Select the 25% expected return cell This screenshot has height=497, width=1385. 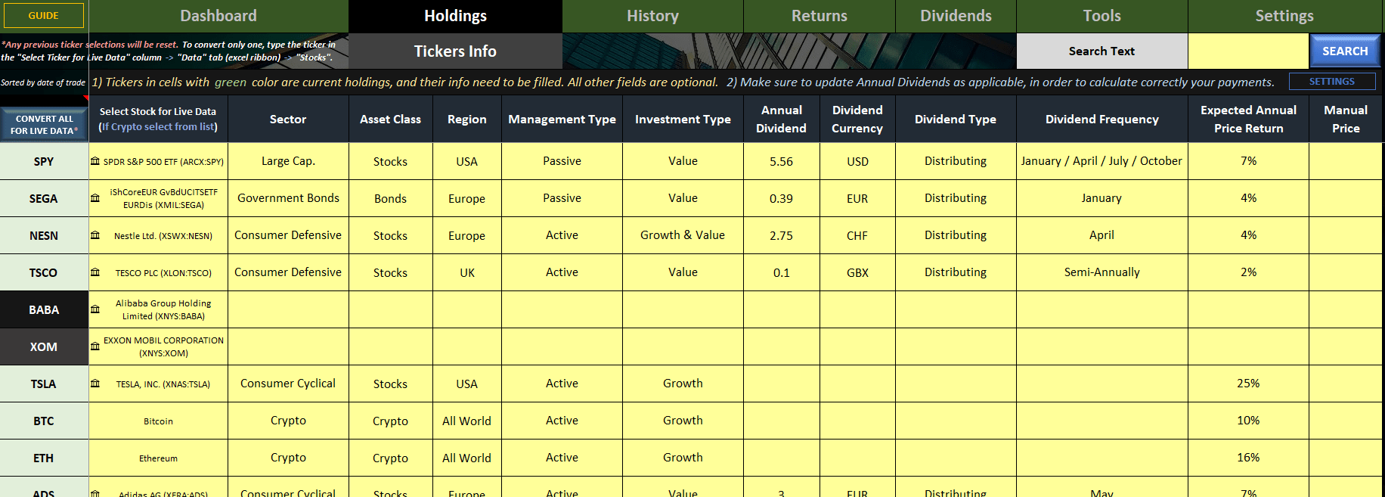click(1248, 384)
